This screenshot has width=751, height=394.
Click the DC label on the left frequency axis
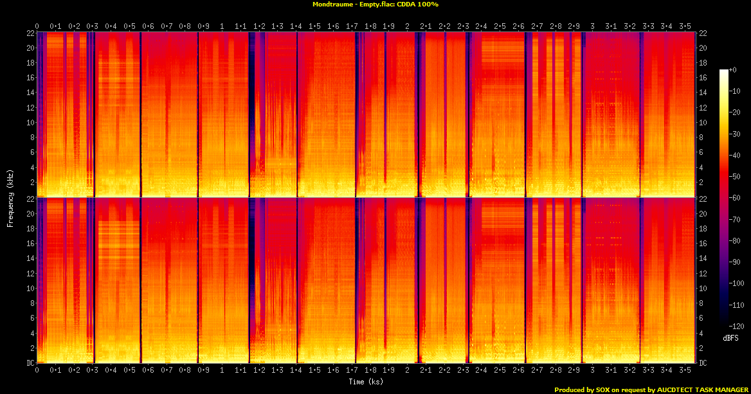coord(30,363)
